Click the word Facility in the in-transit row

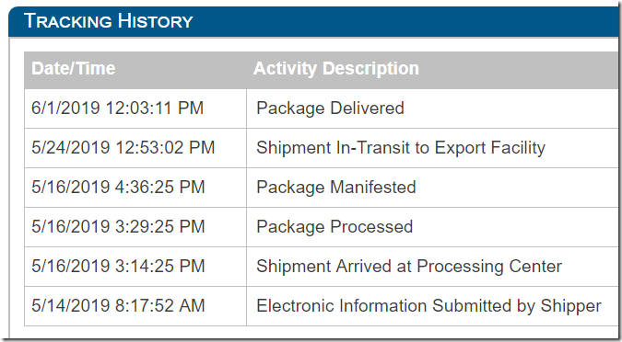tap(518, 148)
